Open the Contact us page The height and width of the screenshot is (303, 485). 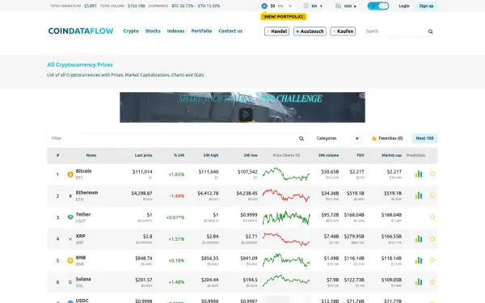(230, 31)
